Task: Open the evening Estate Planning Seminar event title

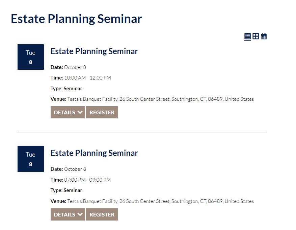Action: click(x=94, y=153)
